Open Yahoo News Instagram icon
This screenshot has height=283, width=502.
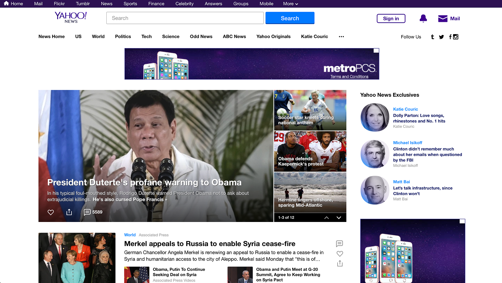click(456, 37)
